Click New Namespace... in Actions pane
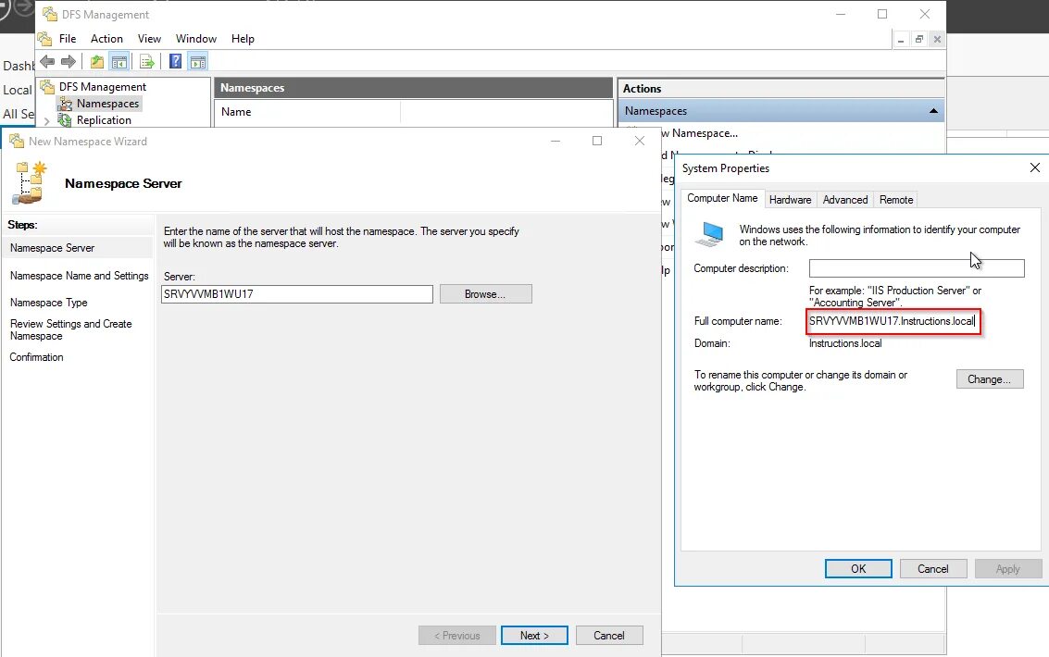Screen dimensions: 1049x657 click(701, 133)
